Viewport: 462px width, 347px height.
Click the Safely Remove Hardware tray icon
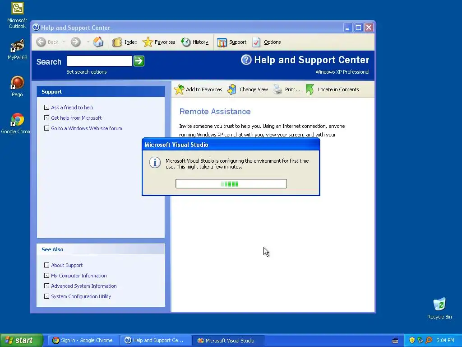tap(420, 340)
